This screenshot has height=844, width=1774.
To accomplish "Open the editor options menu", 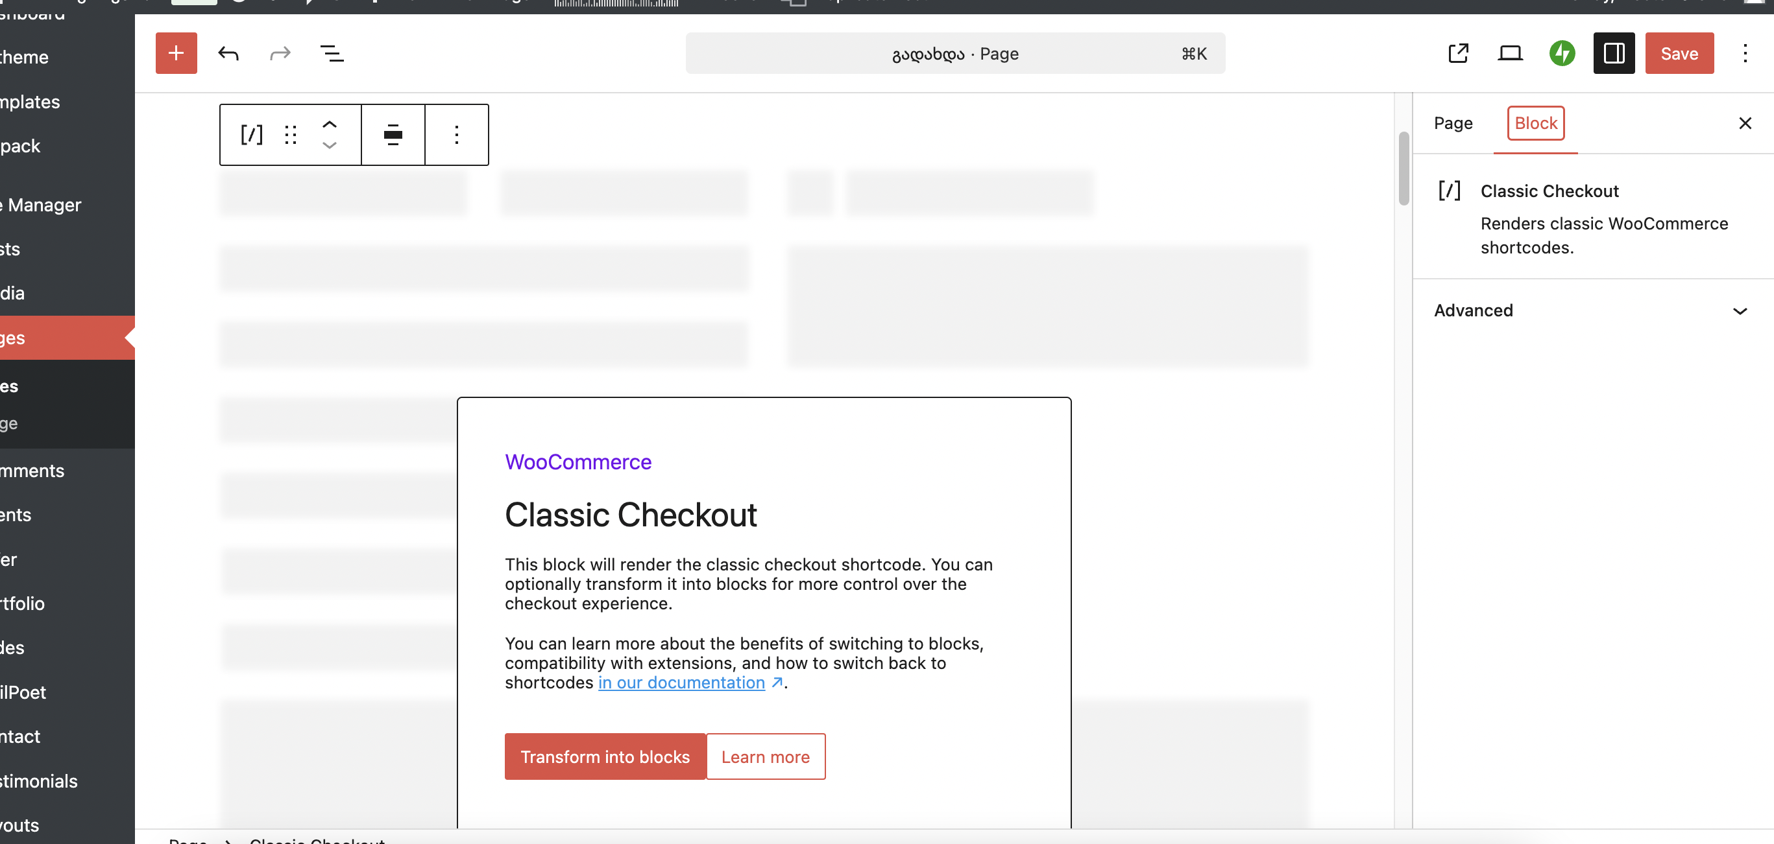I will tap(1745, 53).
